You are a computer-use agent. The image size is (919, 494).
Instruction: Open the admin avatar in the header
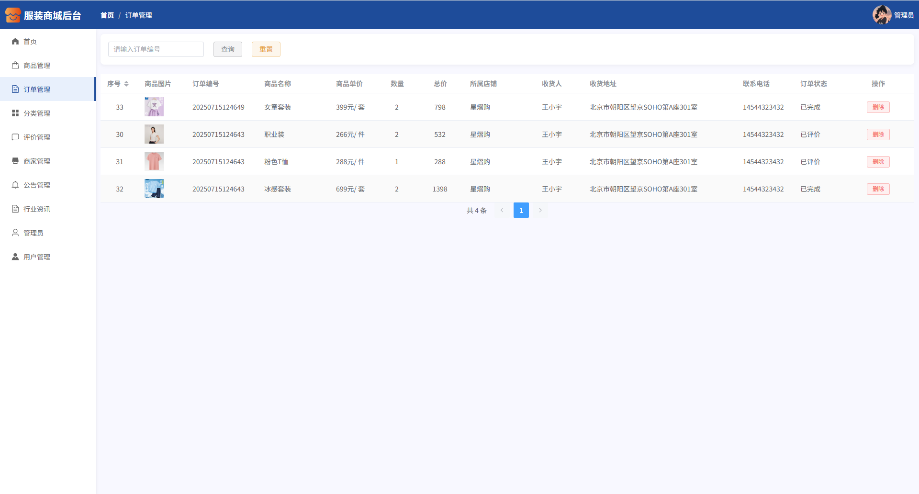(881, 15)
